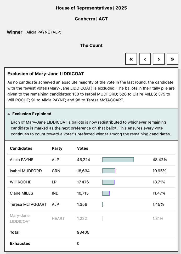181x254 pixels.
Task: Click the Party column header
Action: pos(57,148)
